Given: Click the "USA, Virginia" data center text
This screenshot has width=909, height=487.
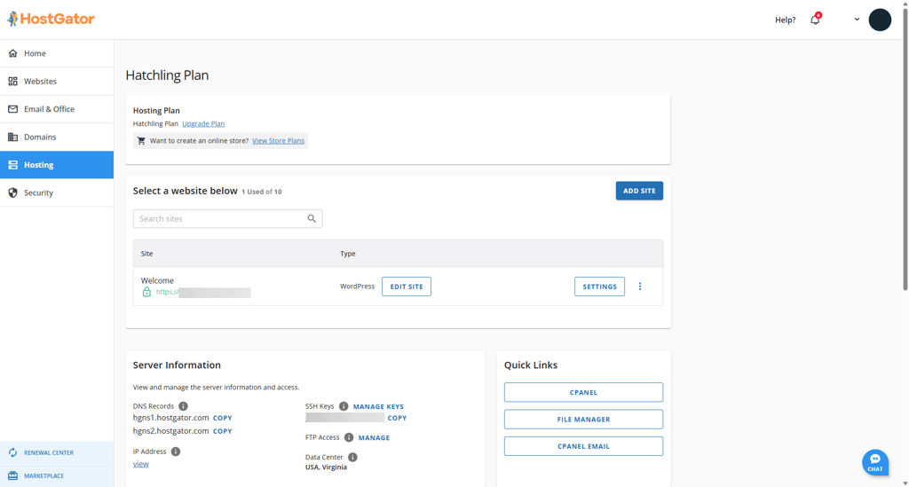Looking at the screenshot, I should (326, 467).
